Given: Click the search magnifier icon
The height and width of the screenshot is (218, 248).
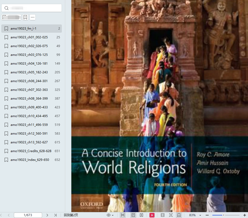Looking at the screenshot, I should coord(6,8).
